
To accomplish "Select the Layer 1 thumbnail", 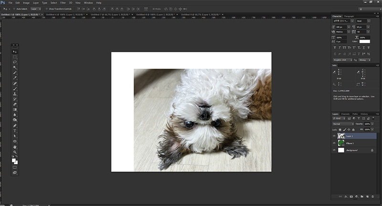I will tap(341, 136).
